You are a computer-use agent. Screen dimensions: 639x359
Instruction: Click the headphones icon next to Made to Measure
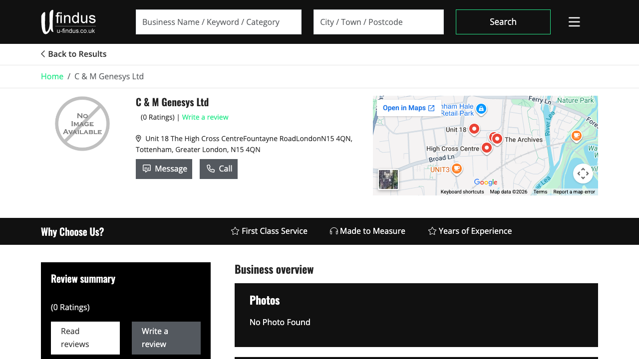coord(333,231)
